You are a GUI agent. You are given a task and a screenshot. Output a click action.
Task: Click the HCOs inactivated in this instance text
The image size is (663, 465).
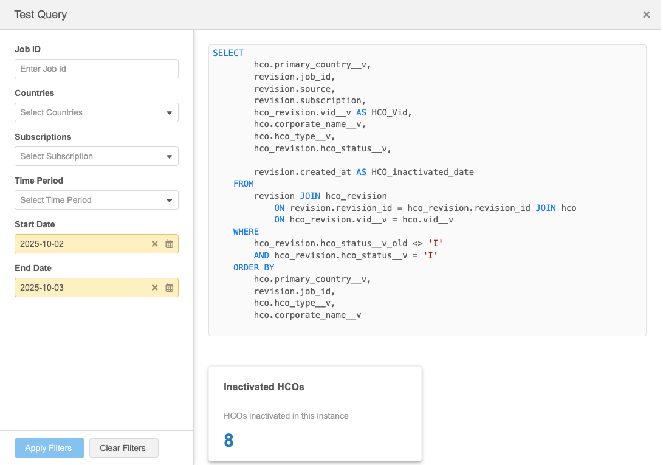click(286, 416)
